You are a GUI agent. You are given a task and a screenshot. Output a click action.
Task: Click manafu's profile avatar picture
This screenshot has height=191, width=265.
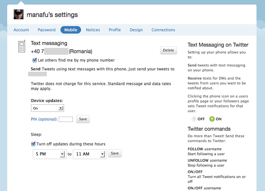[19, 15]
